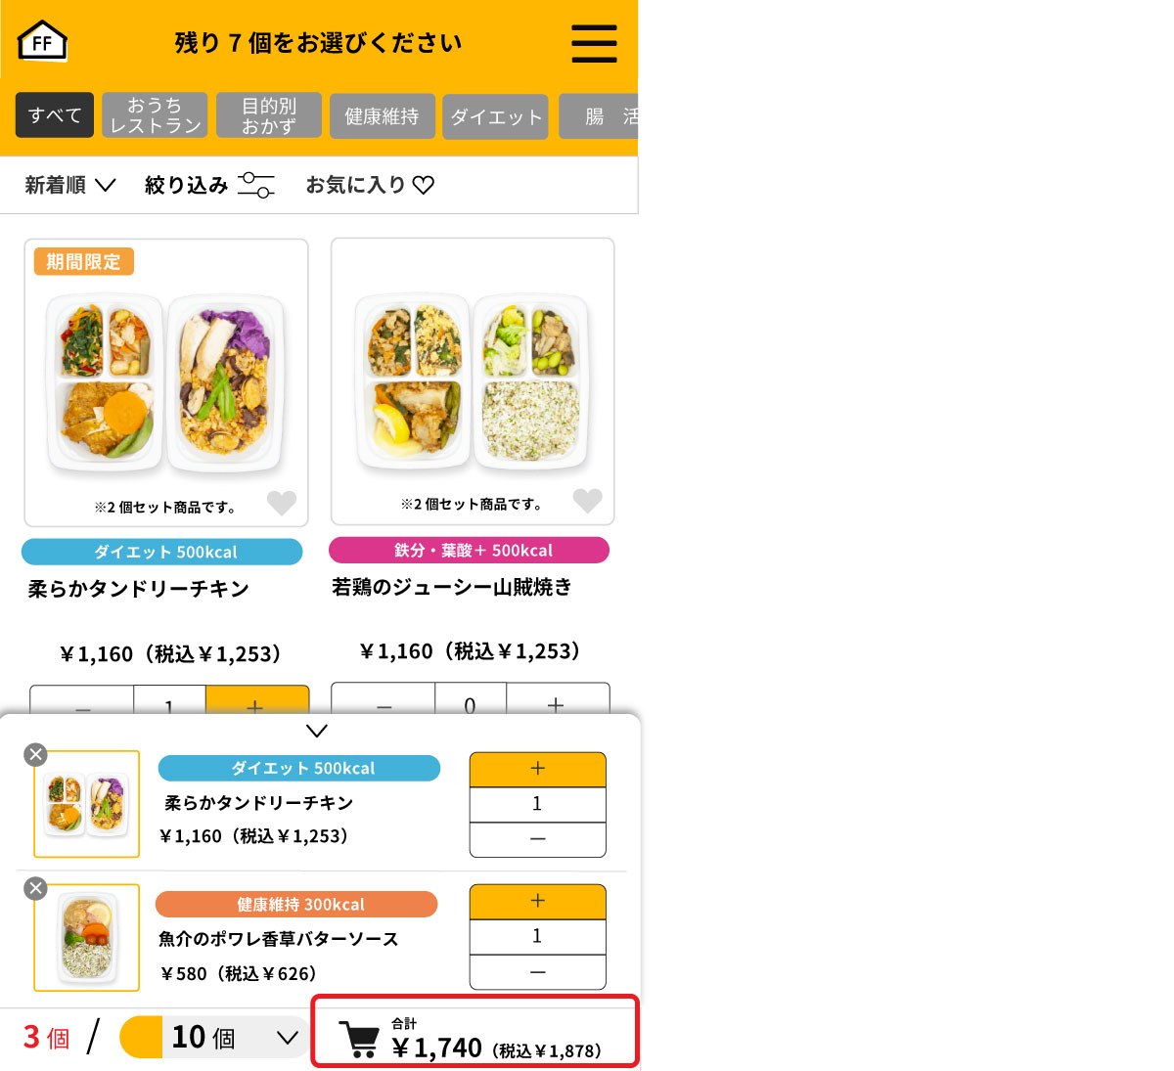Viewport: 1174px width, 1071px height.
Task: Open the 10個 plan size dropdown
Action: (x=213, y=1037)
